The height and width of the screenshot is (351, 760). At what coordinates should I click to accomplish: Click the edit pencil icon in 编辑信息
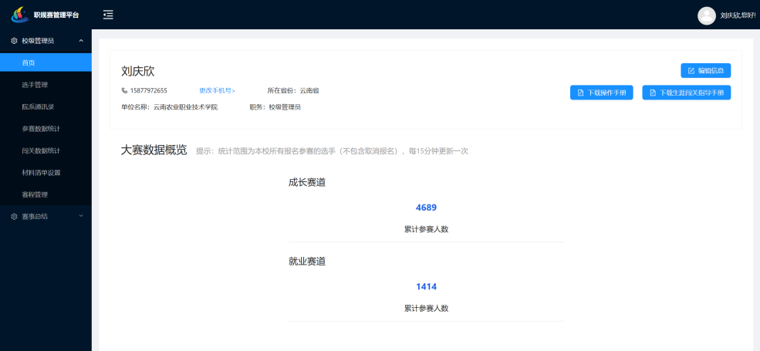(691, 71)
